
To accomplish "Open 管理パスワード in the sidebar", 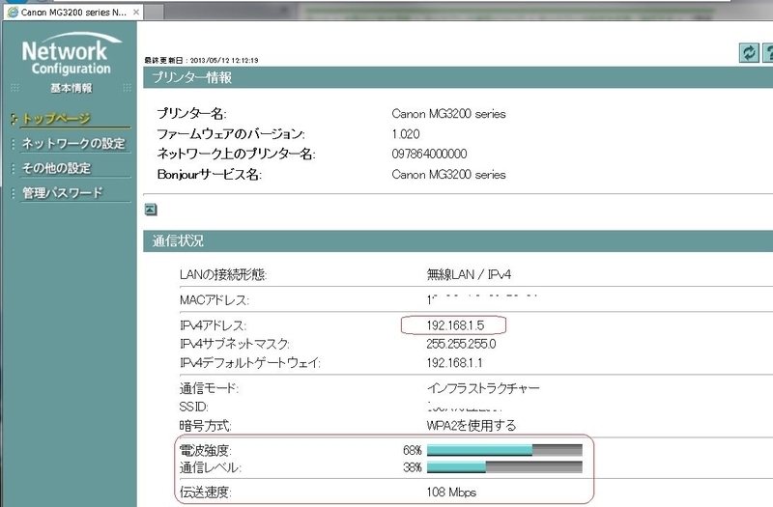I will point(63,192).
